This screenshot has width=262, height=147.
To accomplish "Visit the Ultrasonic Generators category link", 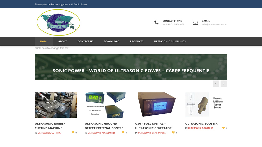I will [x=152, y=133].
